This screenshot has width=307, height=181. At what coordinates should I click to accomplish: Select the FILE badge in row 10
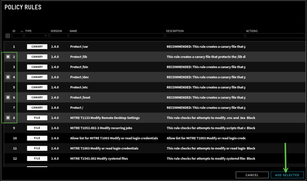(x=37, y=138)
